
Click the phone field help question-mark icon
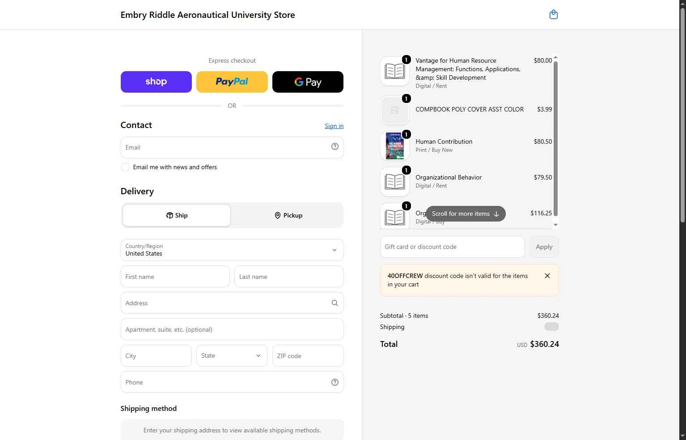click(x=335, y=382)
